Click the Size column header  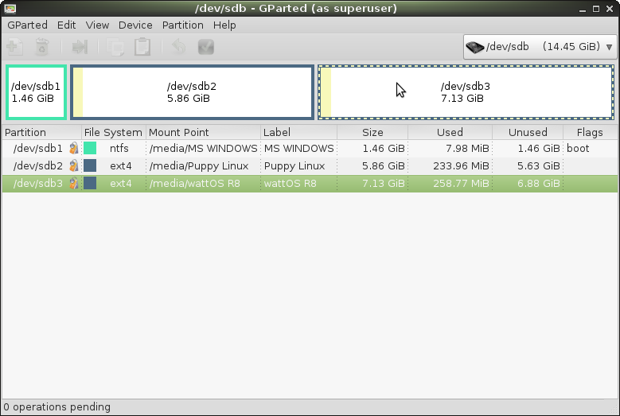click(372, 132)
